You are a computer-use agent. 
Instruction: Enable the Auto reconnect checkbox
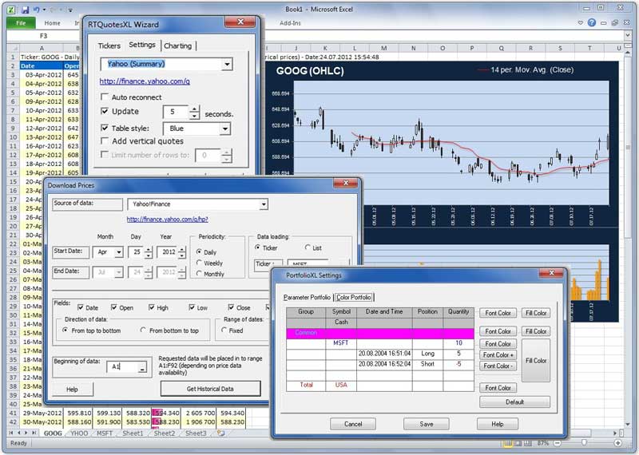coord(105,97)
